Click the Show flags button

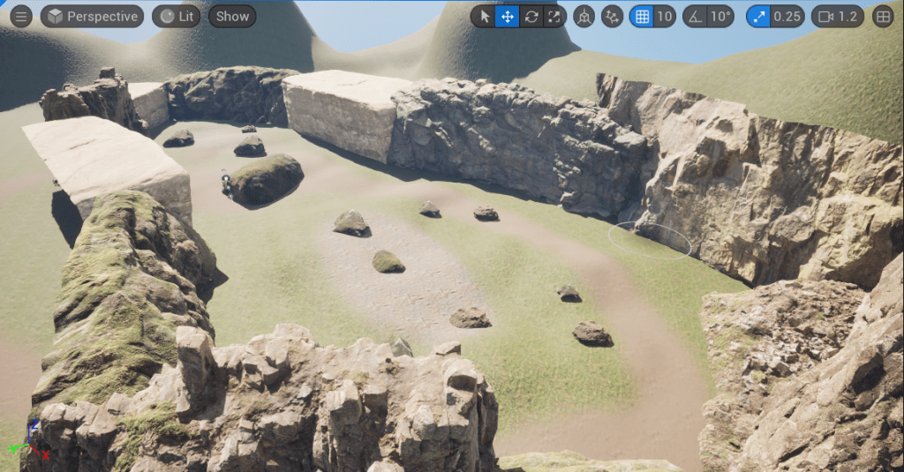232,16
